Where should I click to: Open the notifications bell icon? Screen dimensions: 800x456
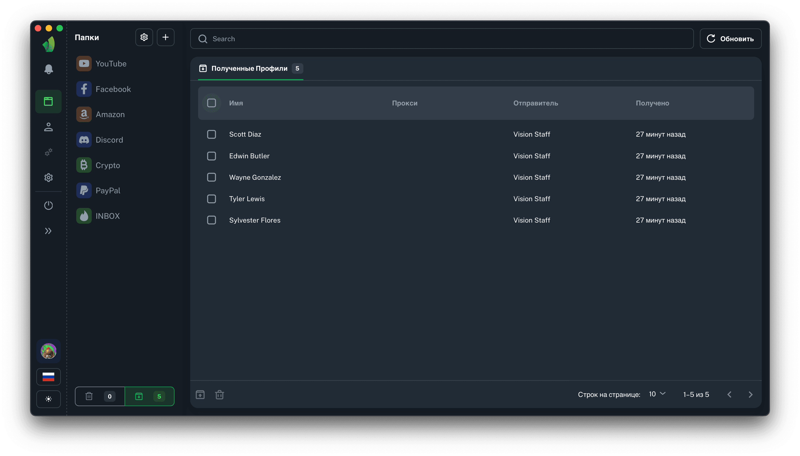tap(48, 69)
